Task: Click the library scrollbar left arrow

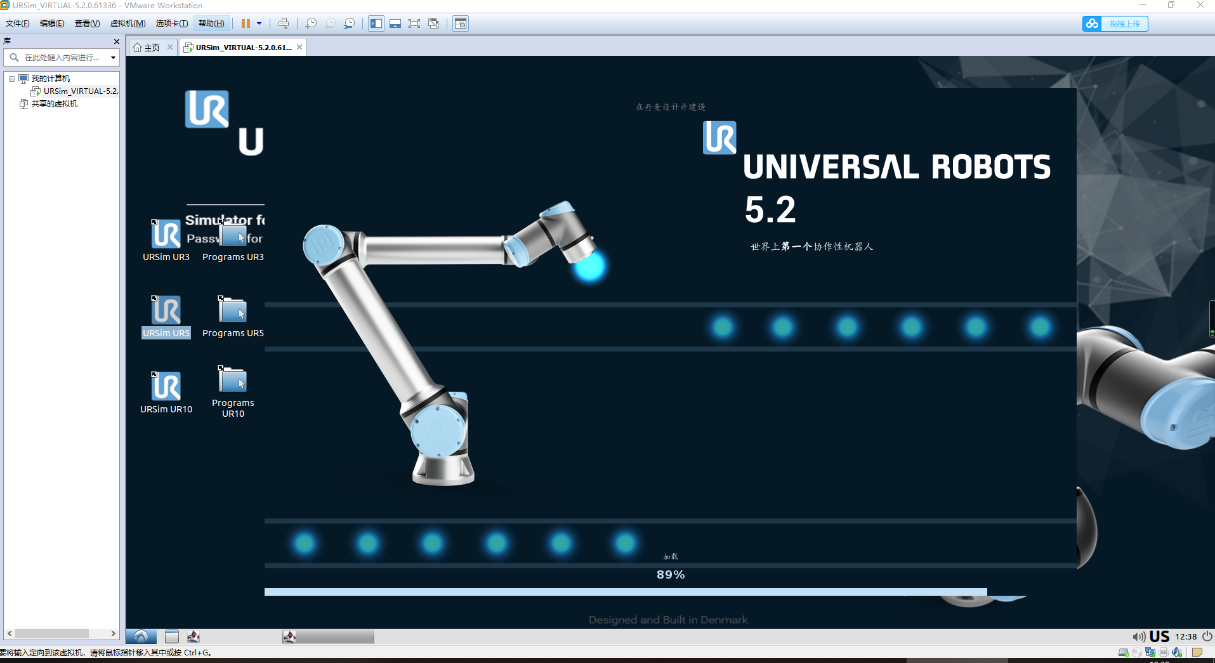Action: pyautogui.click(x=10, y=633)
